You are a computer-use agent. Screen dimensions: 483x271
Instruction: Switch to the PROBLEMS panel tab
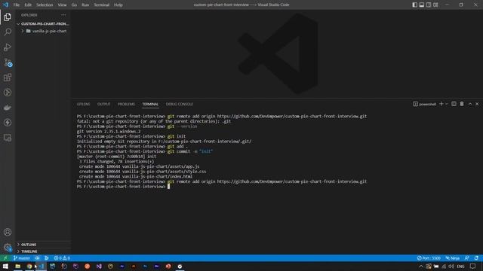[126, 104]
